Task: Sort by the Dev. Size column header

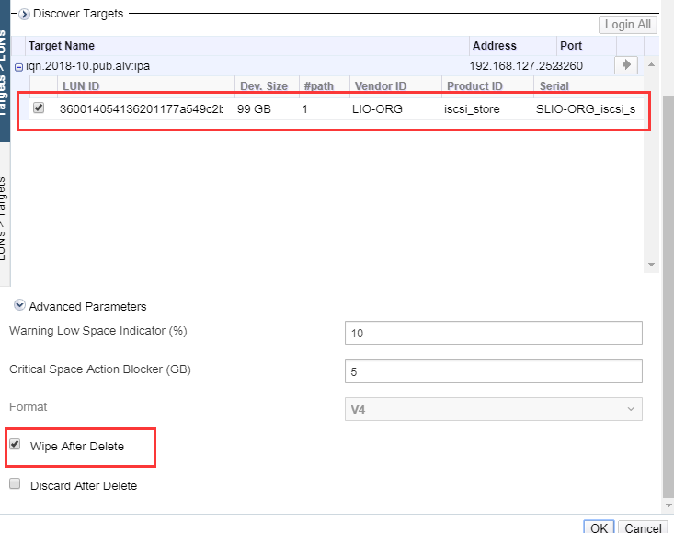Action: [264, 85]
